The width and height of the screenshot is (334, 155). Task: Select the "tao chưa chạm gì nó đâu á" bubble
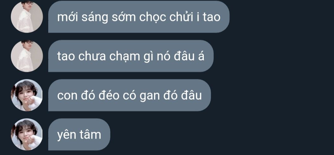tap(131, 56)
